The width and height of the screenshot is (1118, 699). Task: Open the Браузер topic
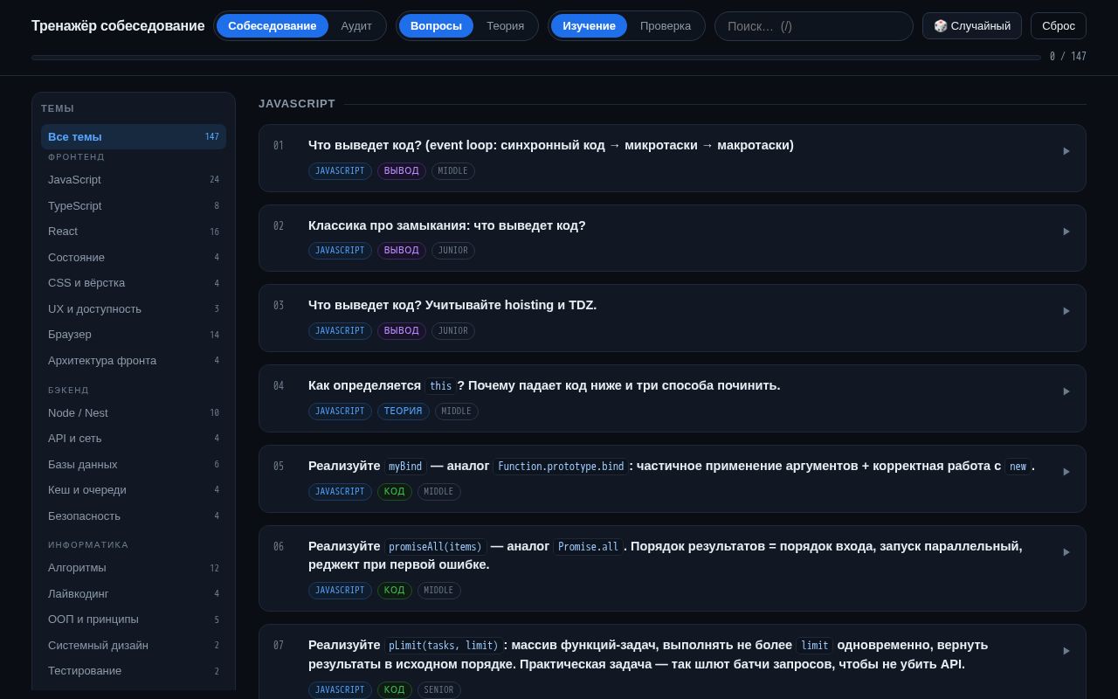134,335
